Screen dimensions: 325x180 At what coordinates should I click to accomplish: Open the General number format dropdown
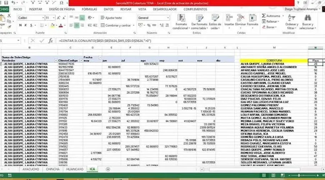pyautogui.click(x=168, y=18)
